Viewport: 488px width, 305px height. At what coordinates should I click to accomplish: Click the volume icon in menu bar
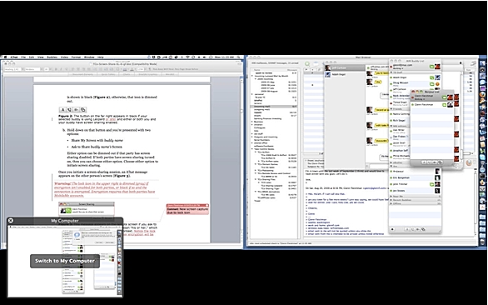pyautogui.click(x=204, y=57)
